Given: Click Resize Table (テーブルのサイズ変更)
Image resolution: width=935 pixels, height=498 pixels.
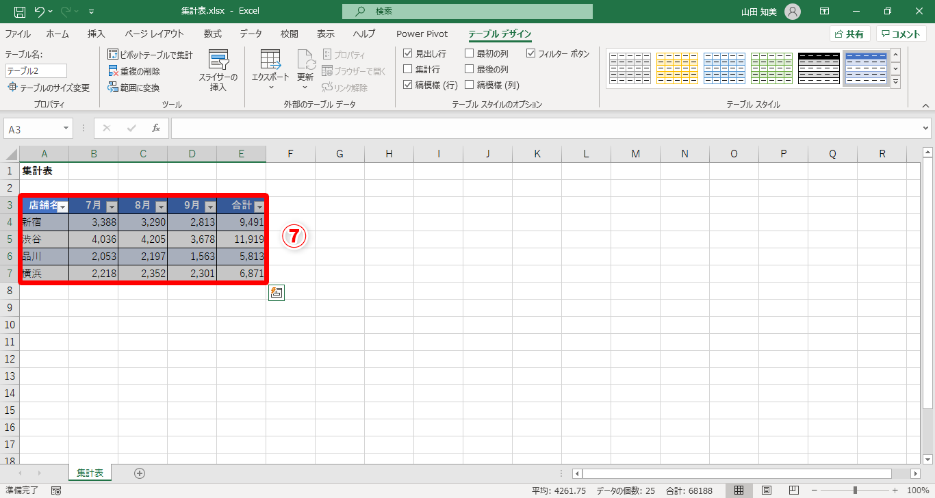Looking at the screenshot, I should pos(49,88).
